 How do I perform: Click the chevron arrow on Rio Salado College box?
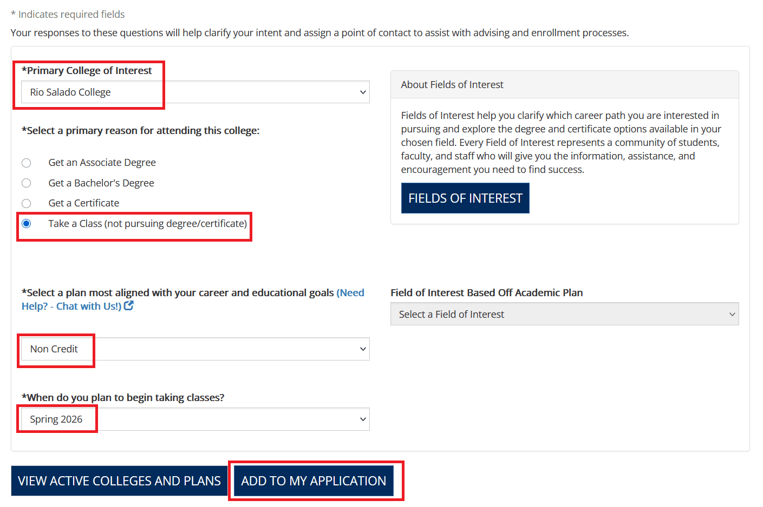[363, 92]
